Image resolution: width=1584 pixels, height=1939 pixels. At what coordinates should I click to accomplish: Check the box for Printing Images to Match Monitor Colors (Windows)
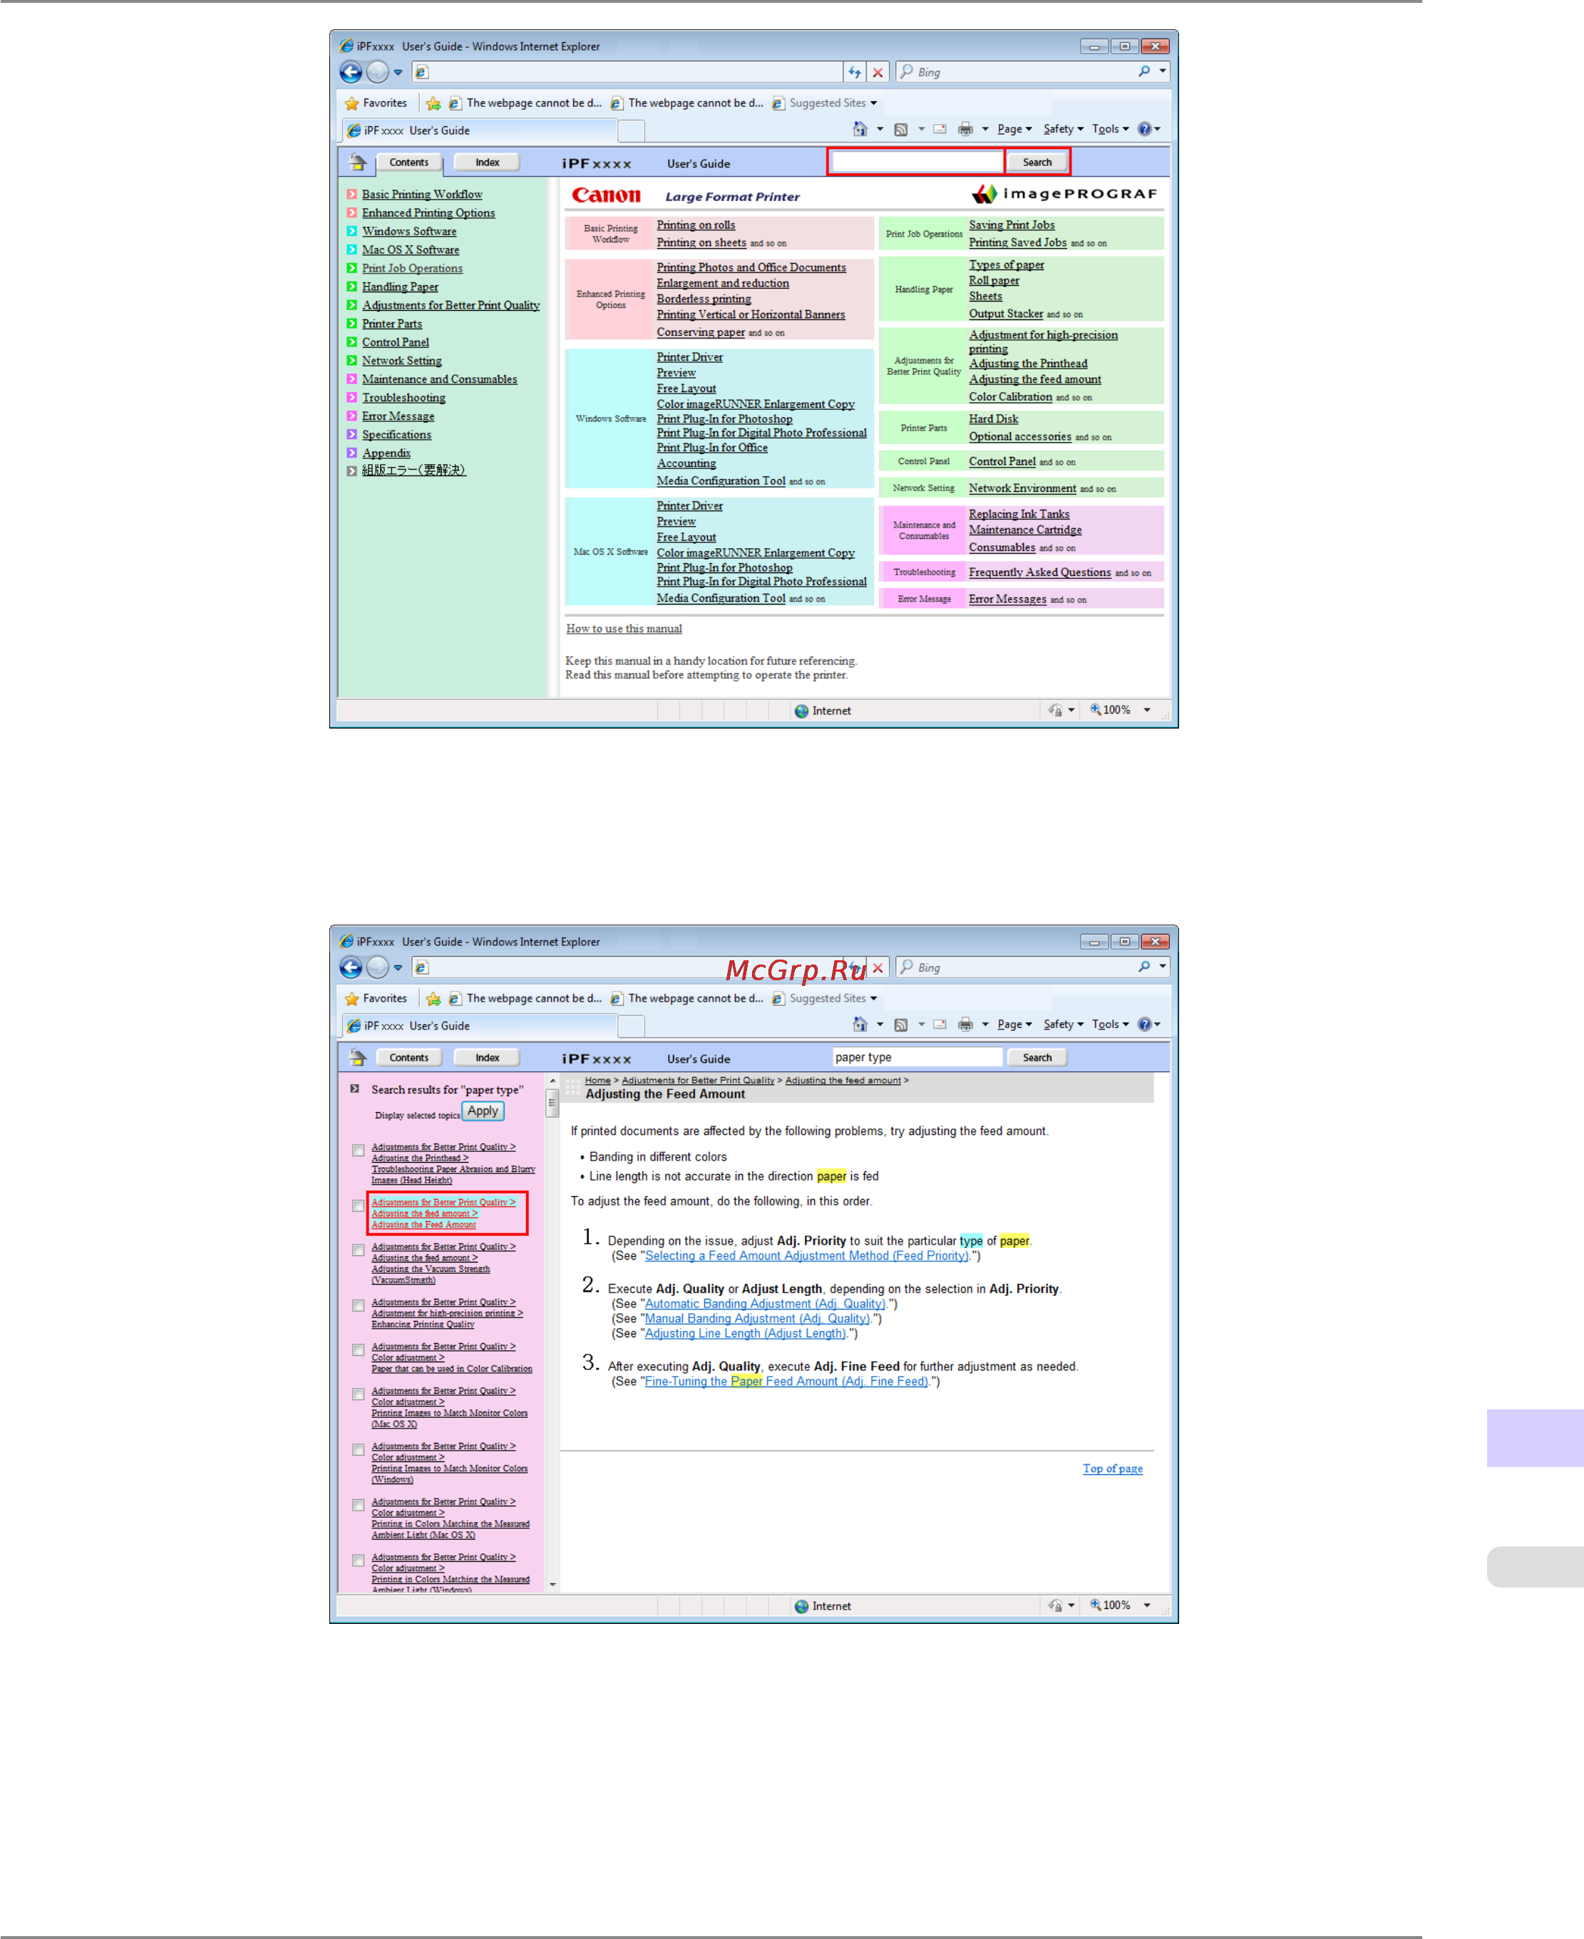point(359,1450)
